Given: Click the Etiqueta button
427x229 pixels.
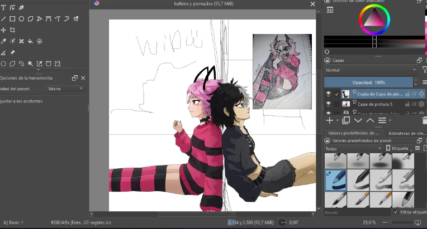Looking at the screenshot, I should (x=400, y=149).
